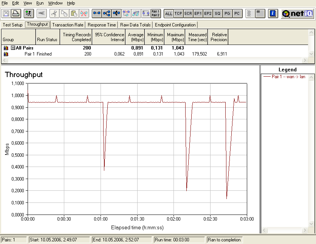Image resolution: width=316 pixels, height=244 pixels.
Task: Click the results table scroll-right arrow
Action: [x=305, y=60]
